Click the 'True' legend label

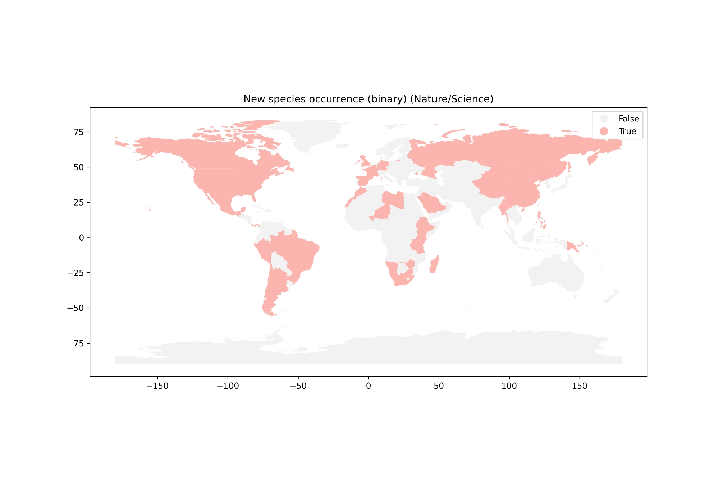point(627,131)
